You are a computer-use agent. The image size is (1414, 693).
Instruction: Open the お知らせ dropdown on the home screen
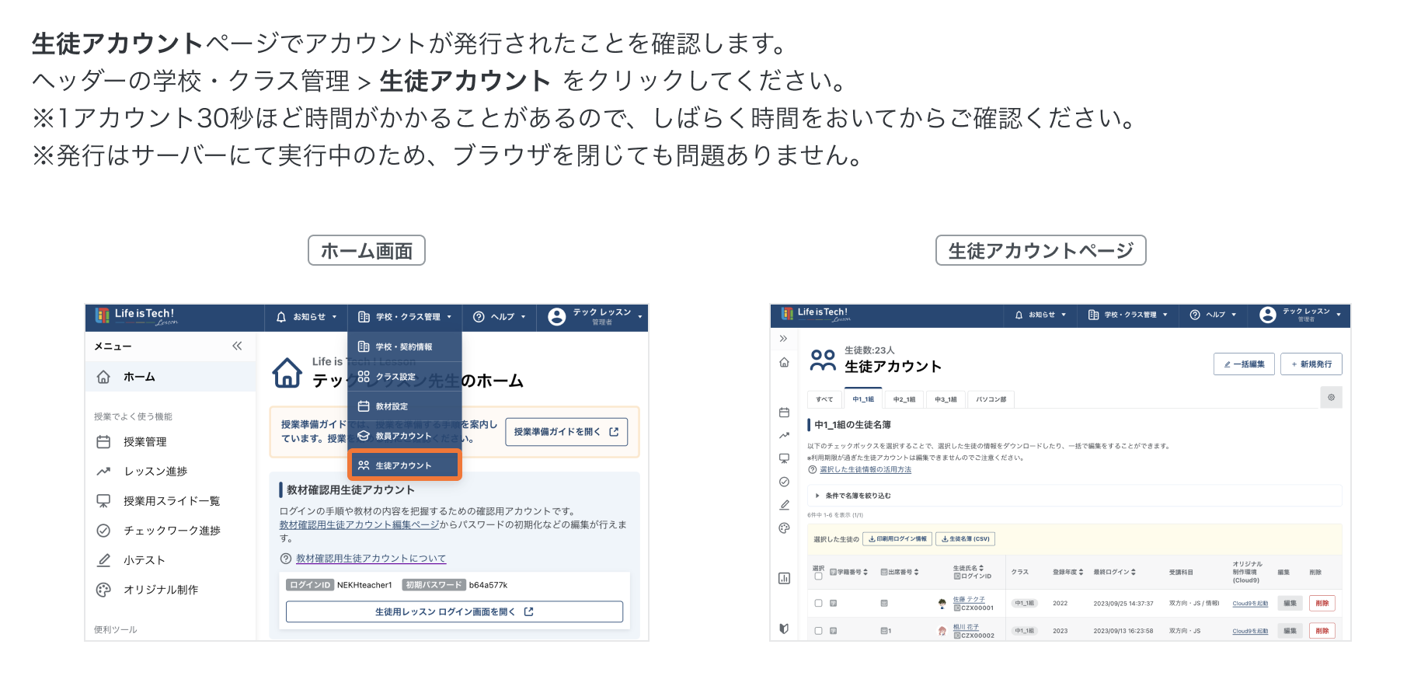click(x=307, y=317)
